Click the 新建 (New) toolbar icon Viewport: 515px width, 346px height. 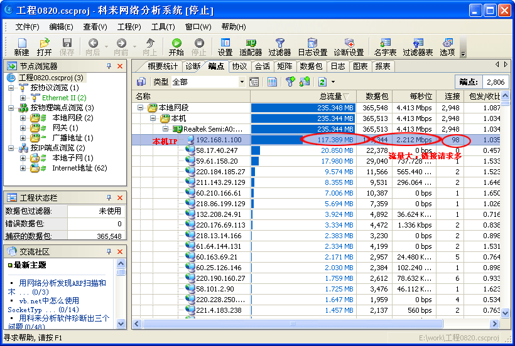22,47
